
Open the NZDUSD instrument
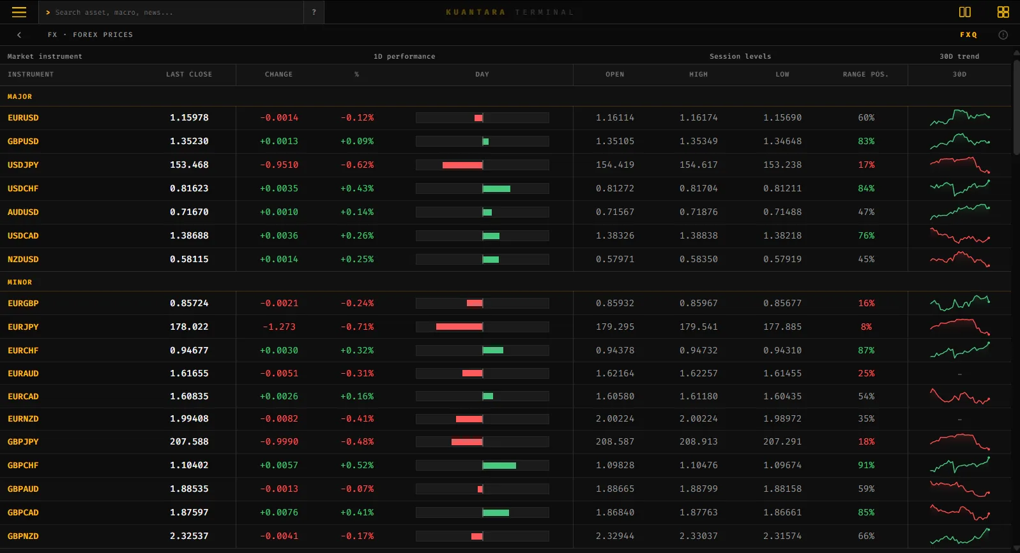coord(23,260)
